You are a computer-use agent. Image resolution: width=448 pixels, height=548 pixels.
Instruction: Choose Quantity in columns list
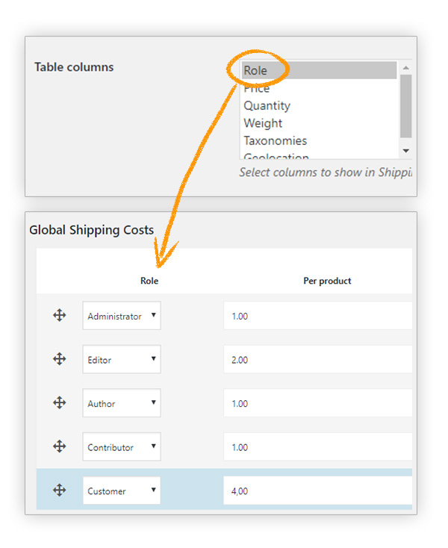318,106
